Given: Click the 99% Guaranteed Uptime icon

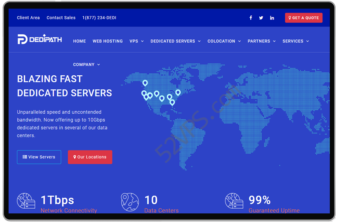Looking at the screenshot, I should pos(234,201).
